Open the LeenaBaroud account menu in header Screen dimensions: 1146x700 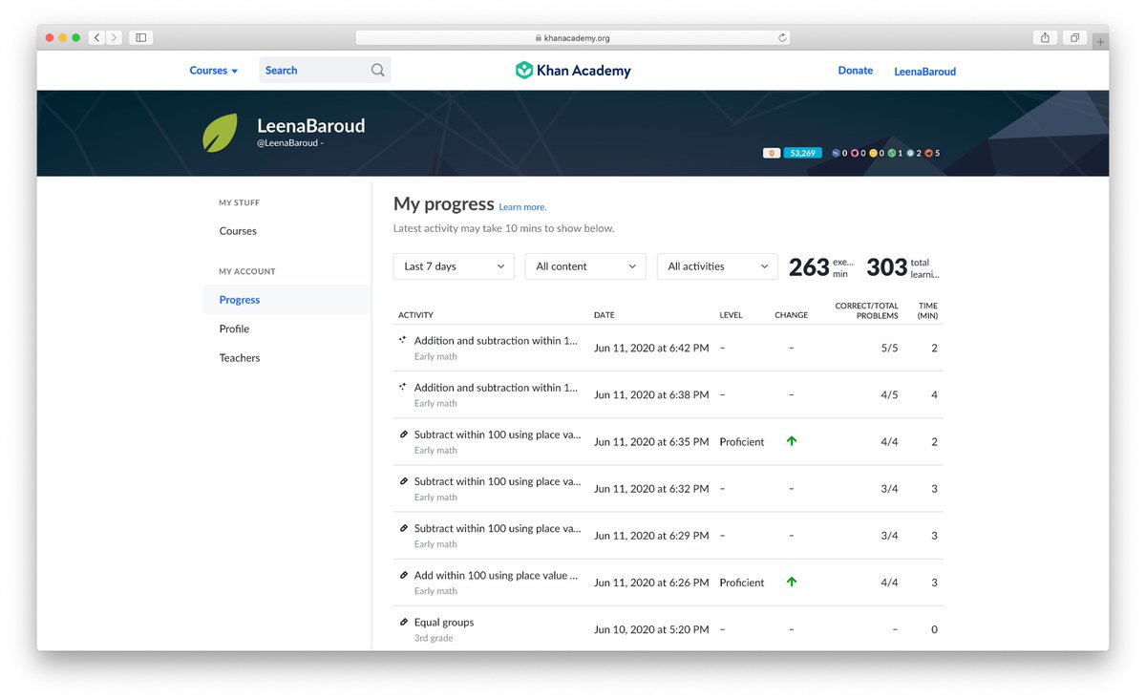924,72
